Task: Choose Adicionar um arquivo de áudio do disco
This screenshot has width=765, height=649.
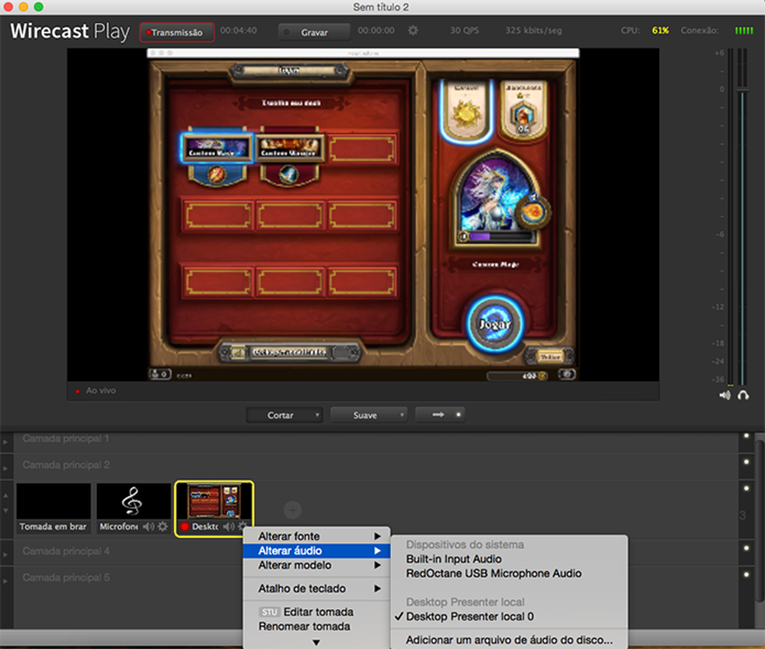Action: click(x=509, y=640)
